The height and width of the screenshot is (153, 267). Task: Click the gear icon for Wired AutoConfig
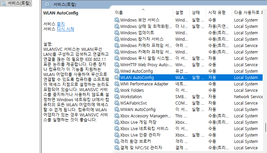[117, 71]
